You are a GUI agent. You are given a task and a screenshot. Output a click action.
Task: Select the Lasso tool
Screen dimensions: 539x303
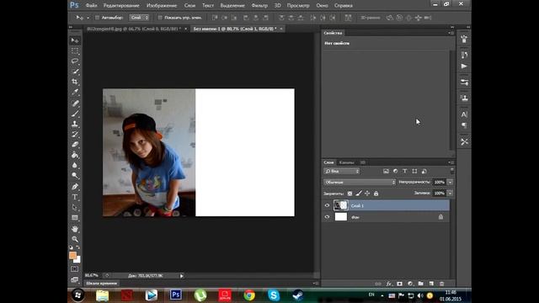click(x=75, y=61)
